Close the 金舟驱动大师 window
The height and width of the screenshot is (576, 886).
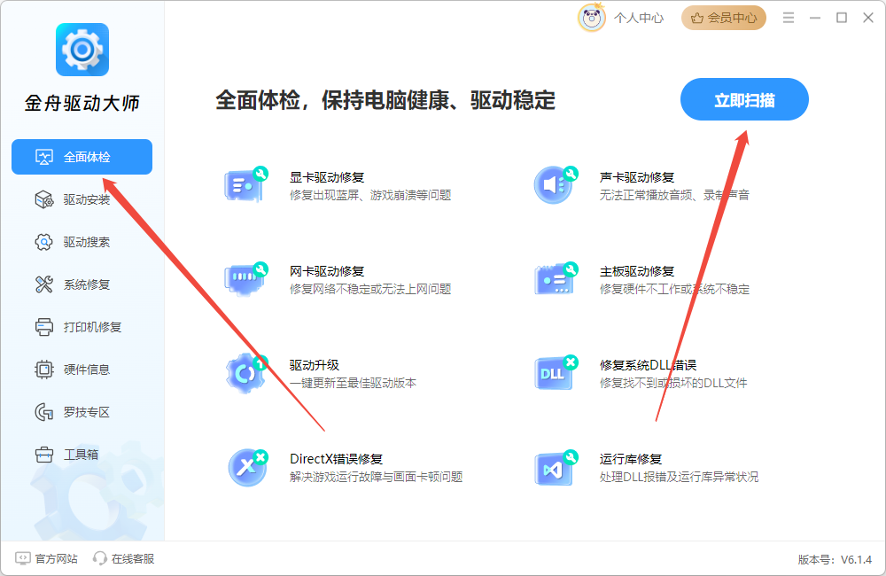pyautogui.click(x=868, y=18)
